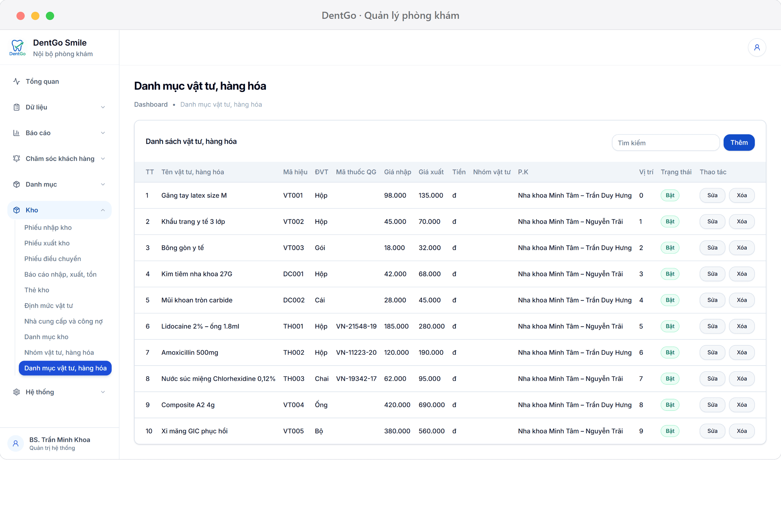Click the Hệ thống gear icon
Screen dimensions: 781x529
16,392
